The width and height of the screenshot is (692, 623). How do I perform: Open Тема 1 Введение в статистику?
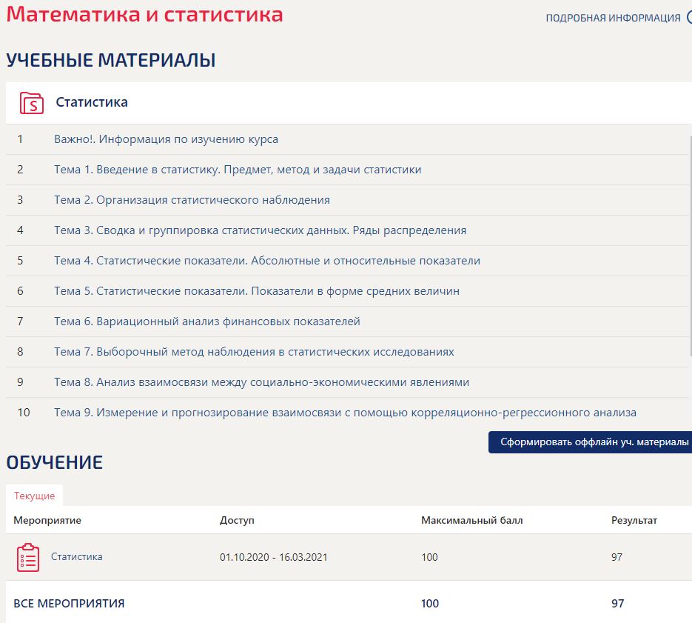[x=237, y=169]
